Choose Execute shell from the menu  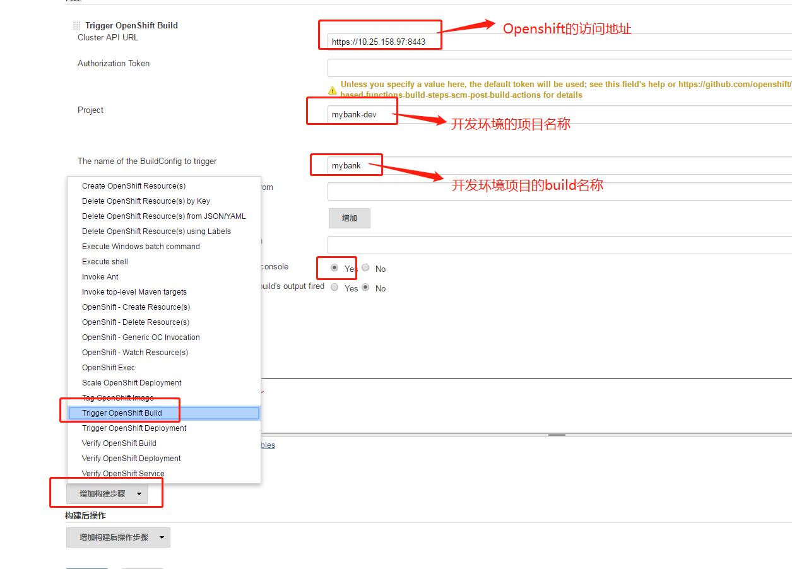coord(105,262)
